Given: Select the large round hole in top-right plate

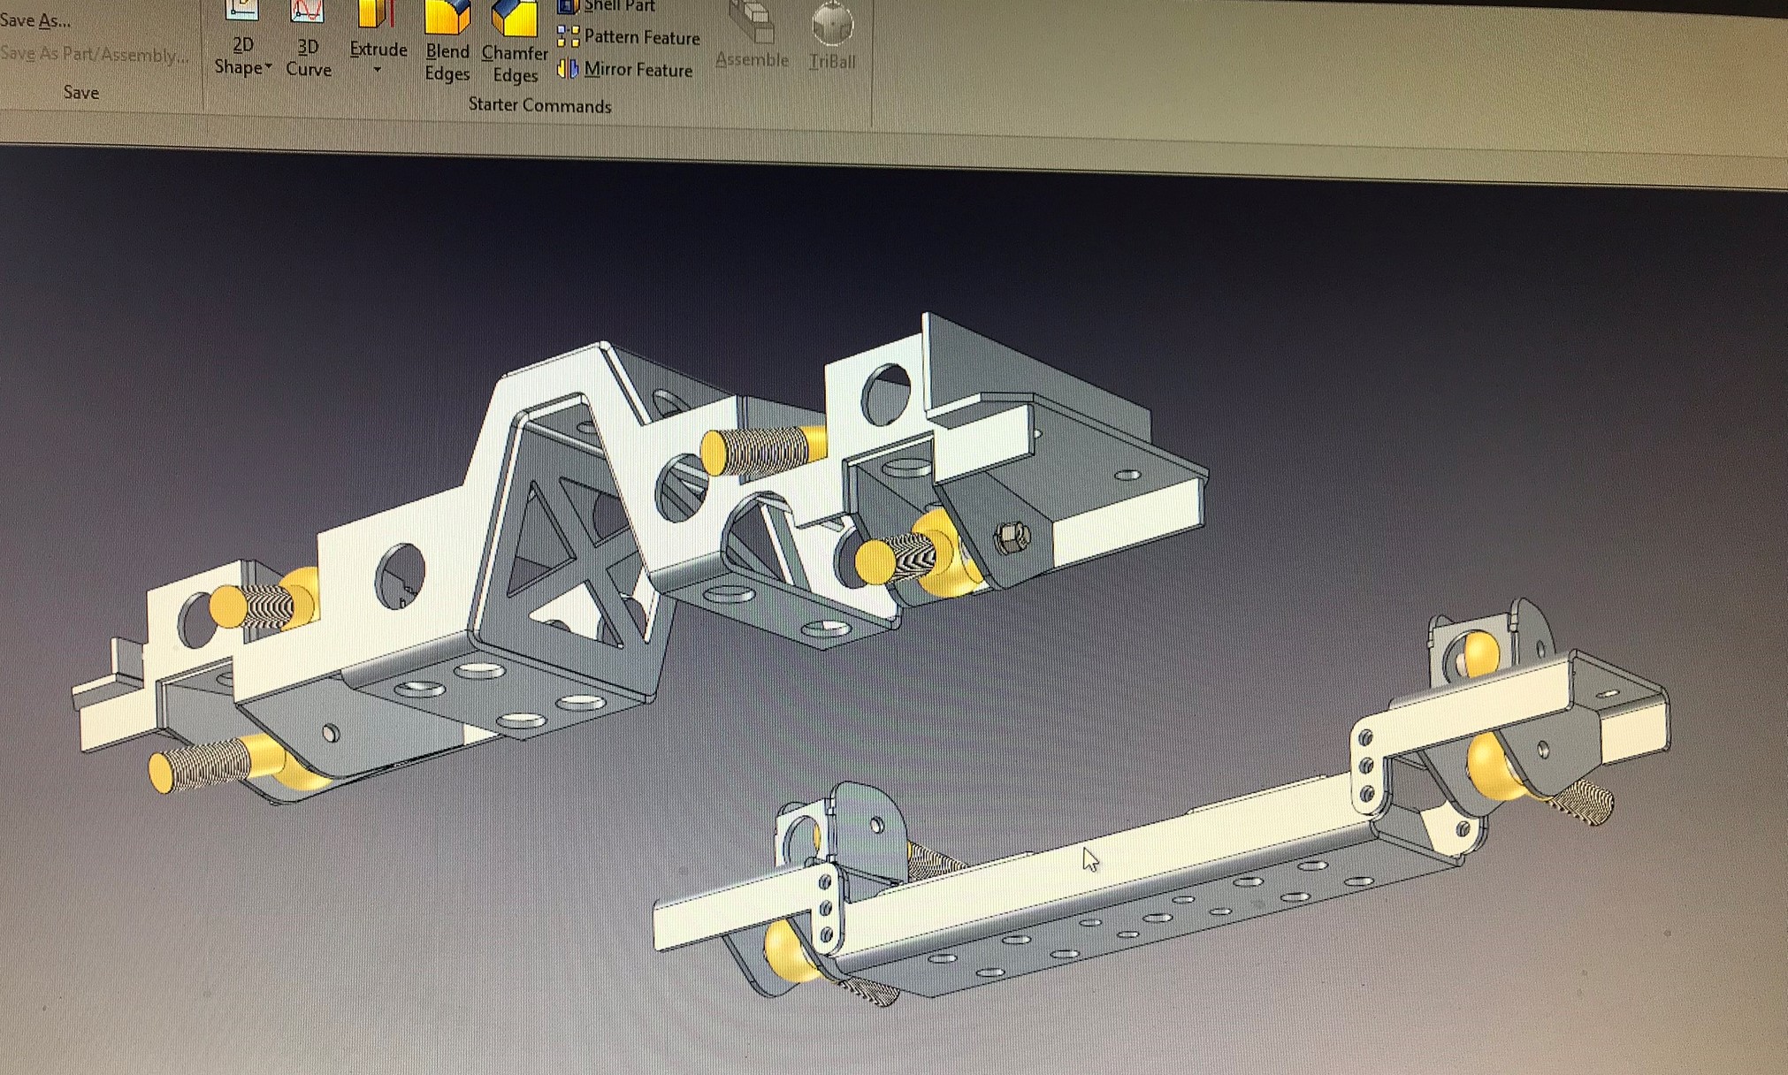Looking at the screenshot, I should 885,394.
